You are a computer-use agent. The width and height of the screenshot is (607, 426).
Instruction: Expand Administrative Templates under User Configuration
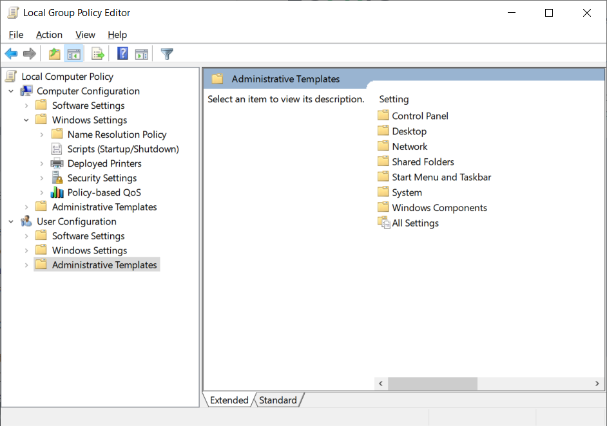pos(26,265)
